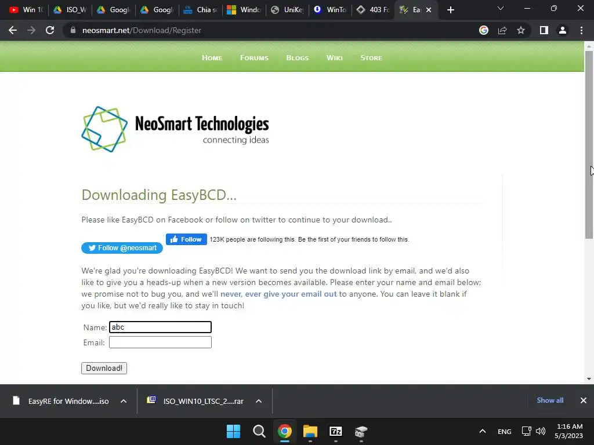594x445 pixels.
Task: Click the scrollbar down arrow
Action: (589, 379)
